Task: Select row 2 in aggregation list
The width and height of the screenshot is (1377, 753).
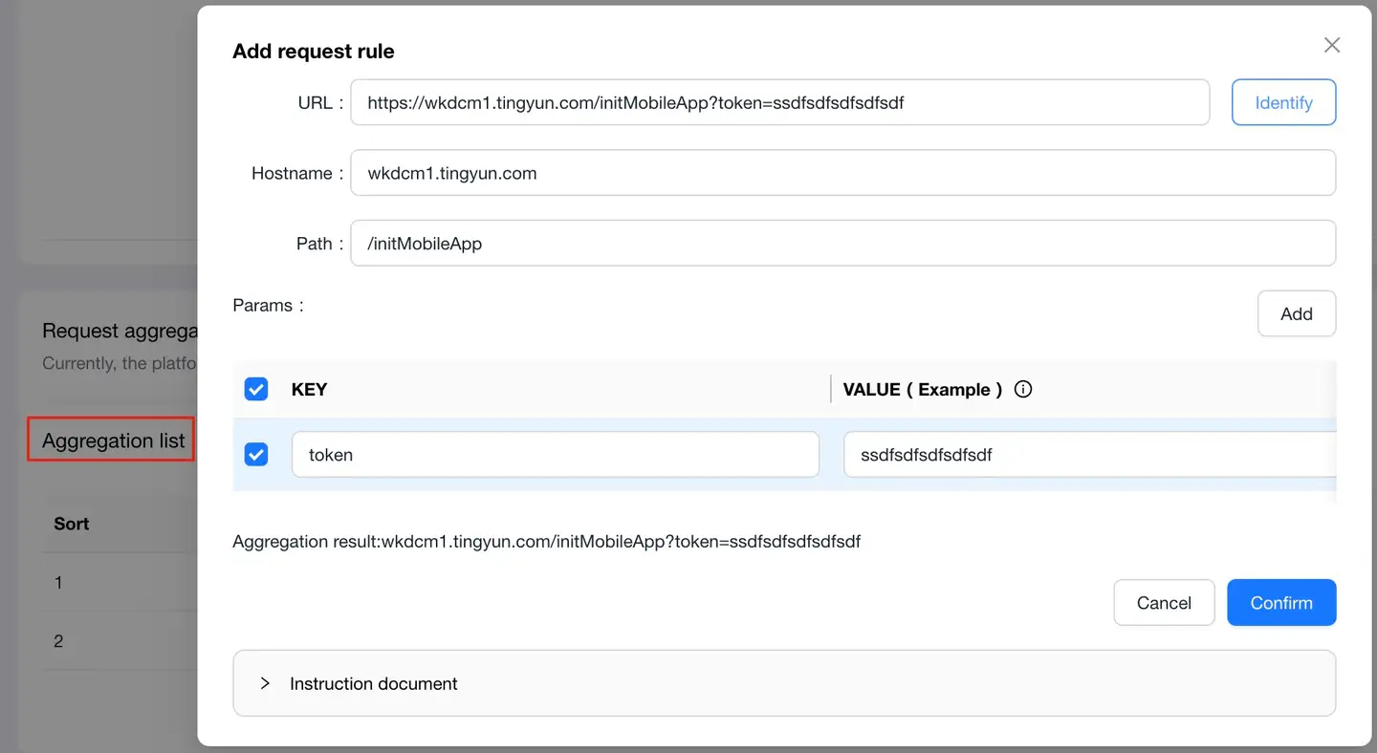Action: 58,641
